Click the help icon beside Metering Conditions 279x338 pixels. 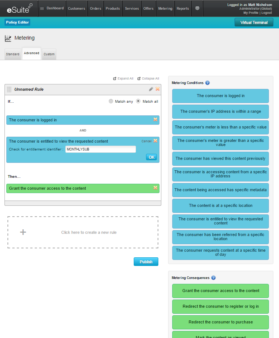tap(208, 83)
